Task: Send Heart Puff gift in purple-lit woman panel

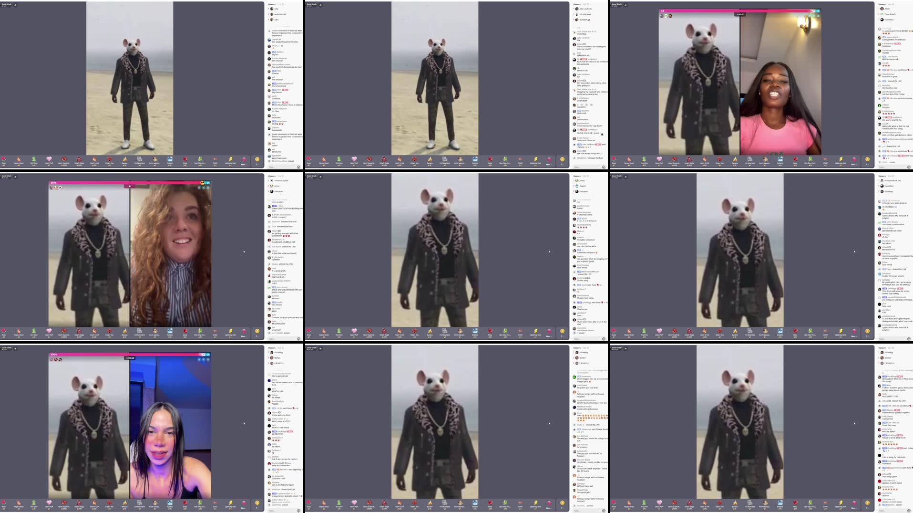Action: [x=49, y=503]
